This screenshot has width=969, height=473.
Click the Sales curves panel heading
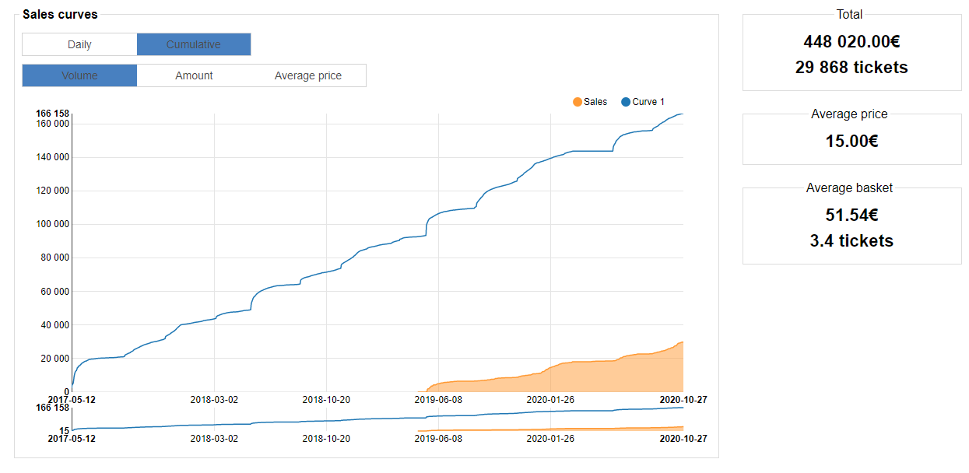point(60,14)
